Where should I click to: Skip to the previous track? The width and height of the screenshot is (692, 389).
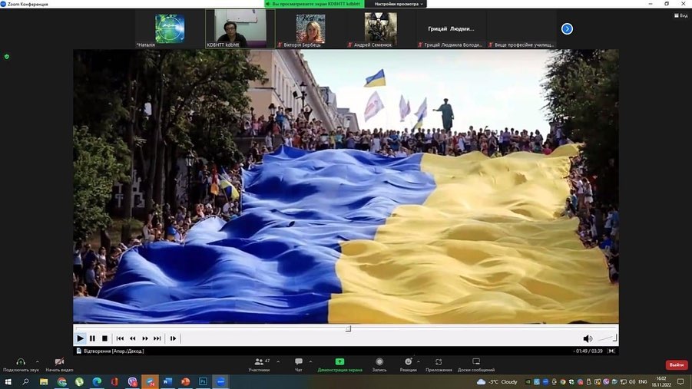pos(120,338)
